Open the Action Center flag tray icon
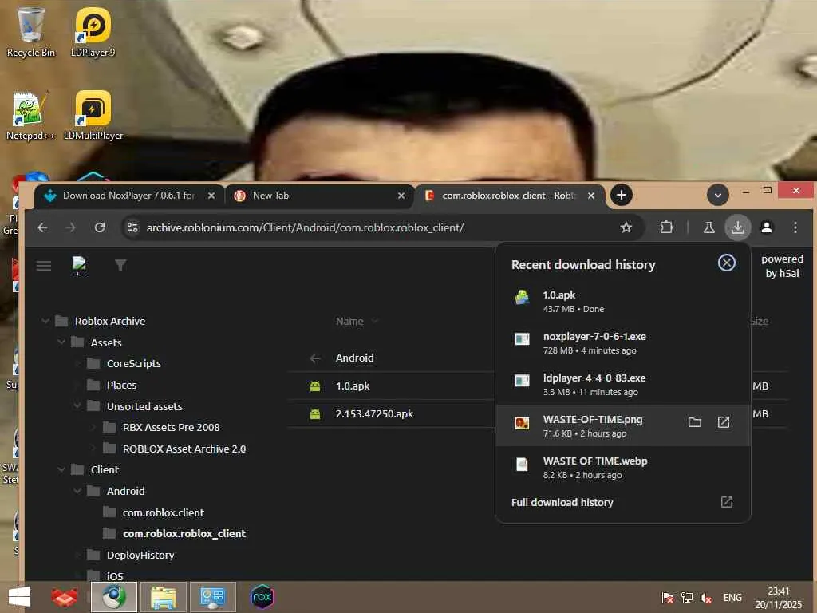This screenshot has width=817, height=613. point(667,598)
